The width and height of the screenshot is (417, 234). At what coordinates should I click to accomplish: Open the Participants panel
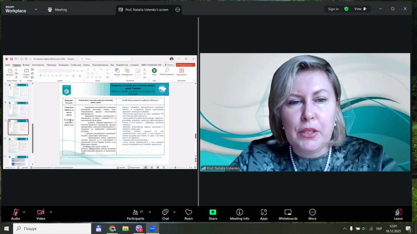(x=135, y=215)
